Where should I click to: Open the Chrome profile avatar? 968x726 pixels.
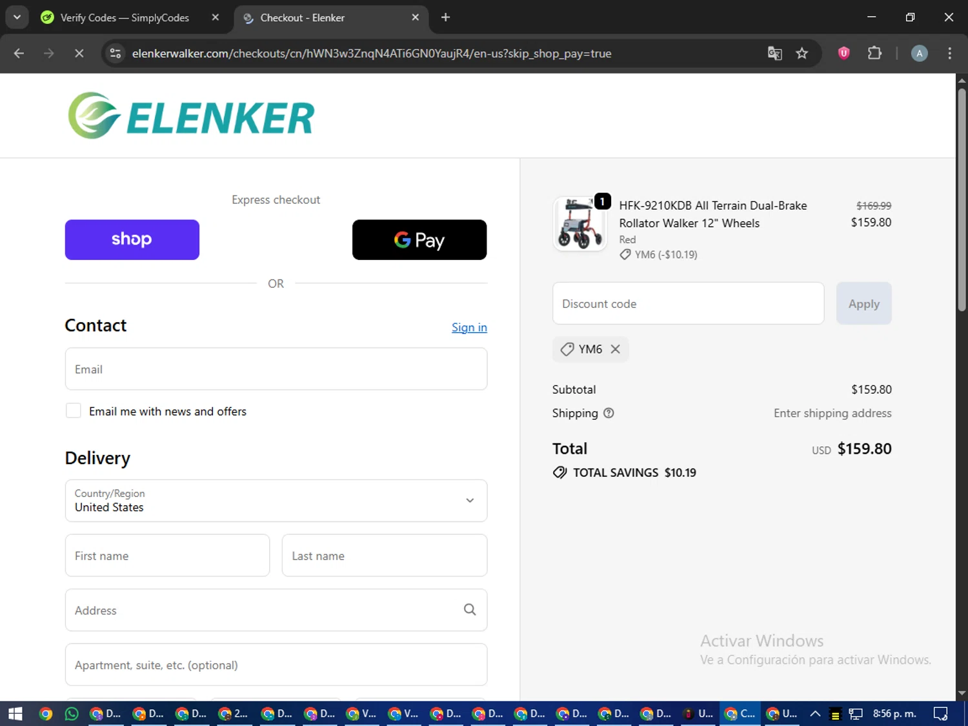pyautogui.click(x=919, y=54)
